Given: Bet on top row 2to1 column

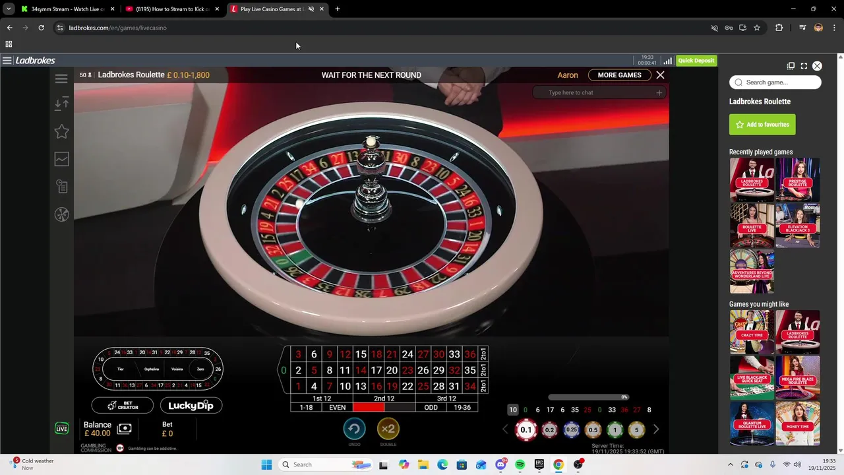Looking at the screenshot, I should point(483,354).
